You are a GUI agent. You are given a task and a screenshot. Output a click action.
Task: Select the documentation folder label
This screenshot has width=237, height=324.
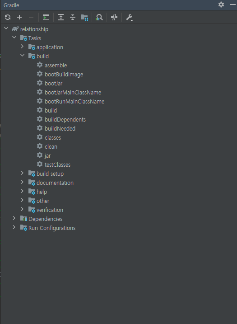click(55, 183)
